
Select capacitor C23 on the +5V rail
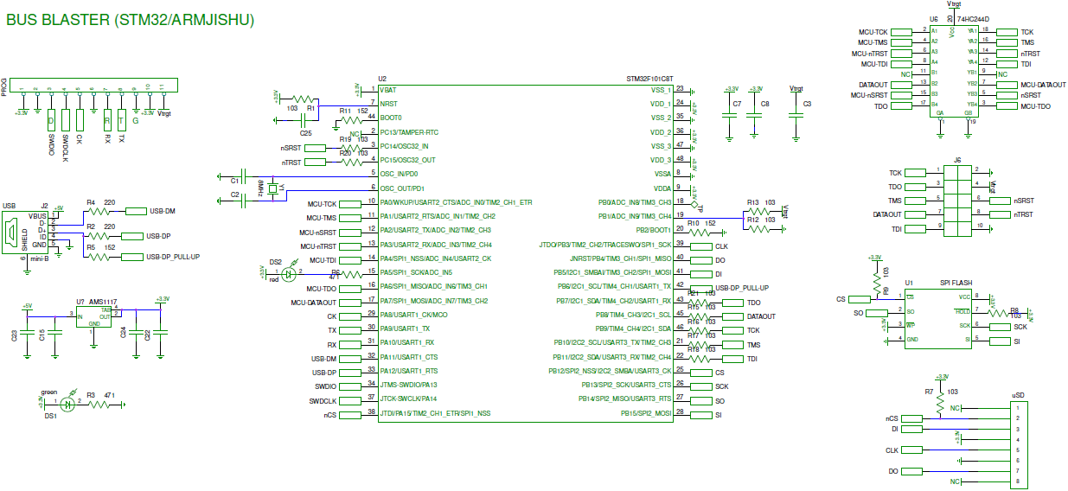[x=28, y=332]
